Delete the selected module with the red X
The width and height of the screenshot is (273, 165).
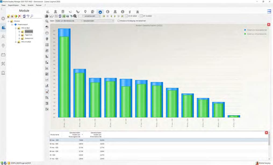tap(20, 16)
